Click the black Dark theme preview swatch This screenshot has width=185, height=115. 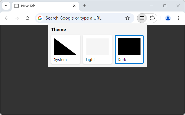pos(129,46)
